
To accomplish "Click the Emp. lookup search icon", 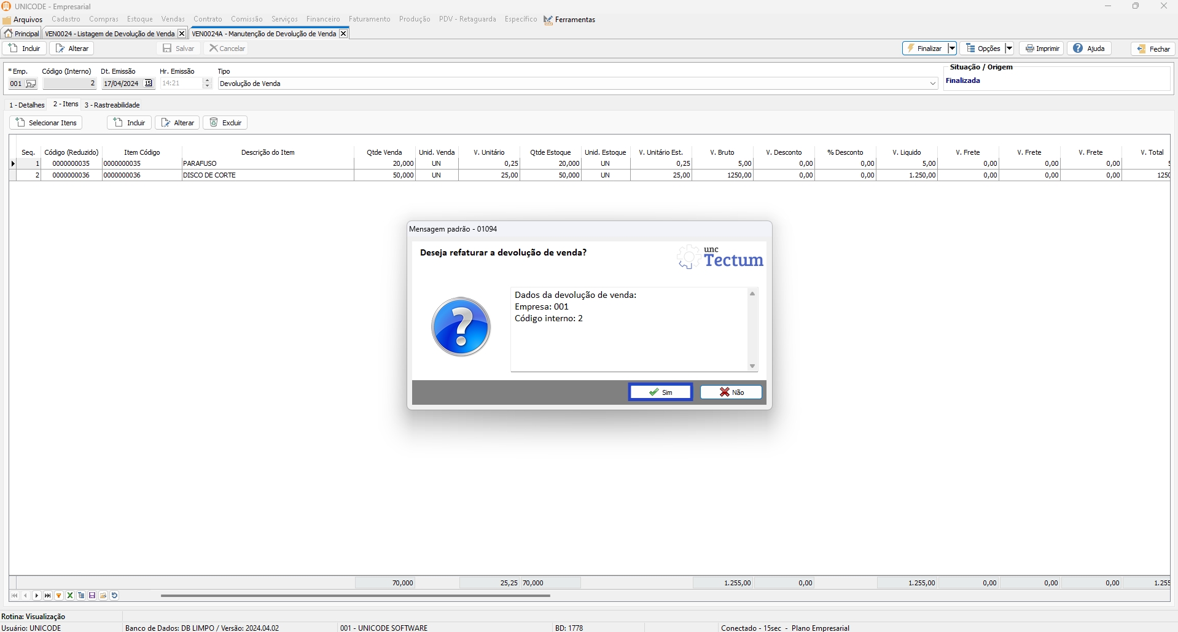I will [x=31, y=84].
